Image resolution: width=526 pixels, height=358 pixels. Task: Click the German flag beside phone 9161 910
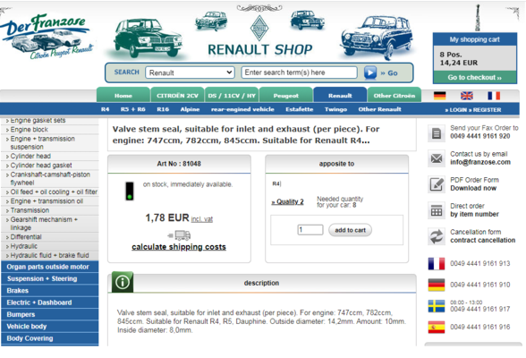[x=437, y=285]
